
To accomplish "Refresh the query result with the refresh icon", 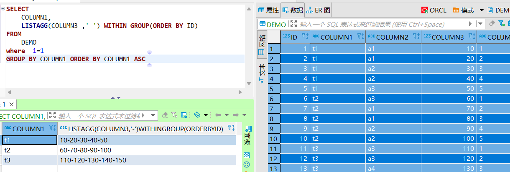I will (x=198, y=115).
